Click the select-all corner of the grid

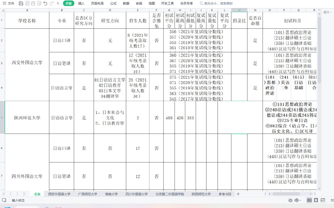tap(3, 10)
